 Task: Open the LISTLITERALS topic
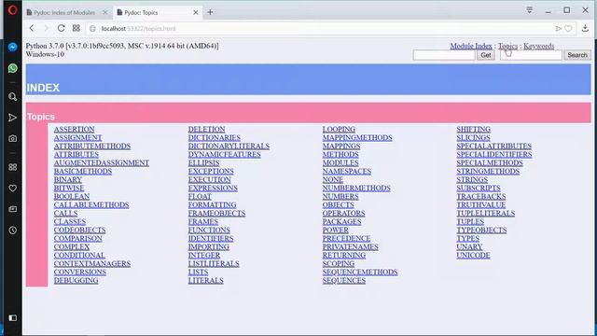pyautogui.click(x=214, y=263)
